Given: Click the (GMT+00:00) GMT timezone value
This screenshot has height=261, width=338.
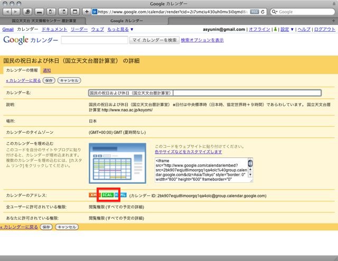Looking at the screenshot, I should 117,132.
